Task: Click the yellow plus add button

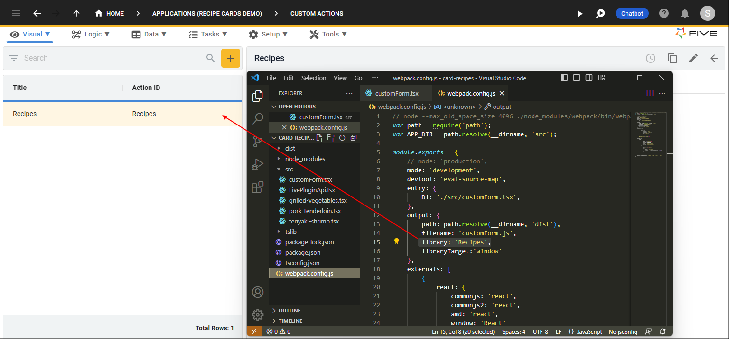Action: pos(231,58)
